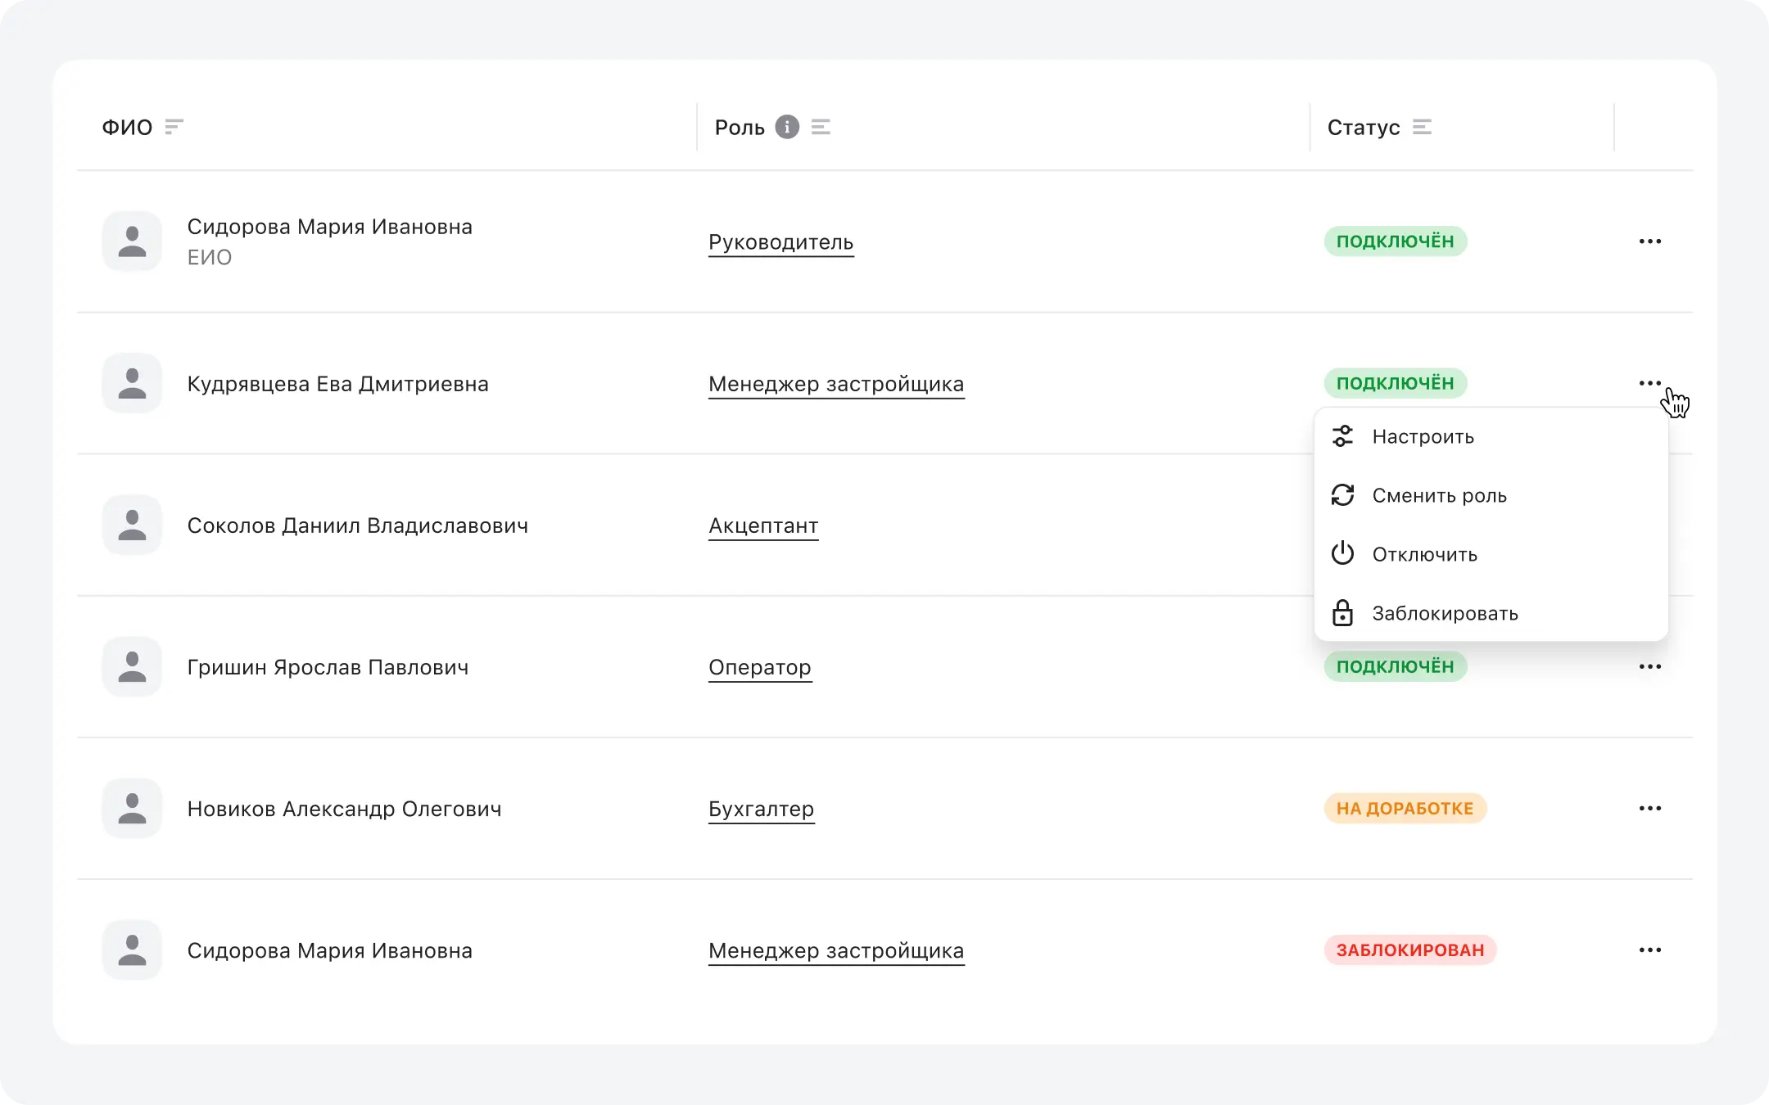Click the Оператор role link
Image resolution: width=1769 pixels, height=1105 pixels.
[x=759, y=667]
